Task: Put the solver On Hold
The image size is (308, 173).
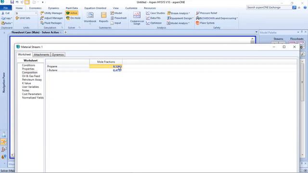Action: click(73, 18)
